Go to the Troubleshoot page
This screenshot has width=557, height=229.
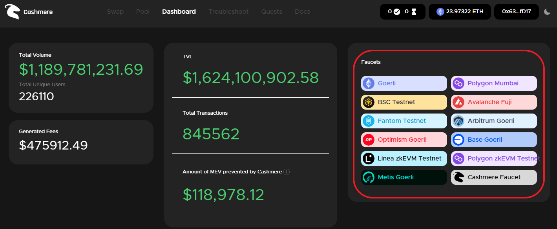(x=228, y=12)
